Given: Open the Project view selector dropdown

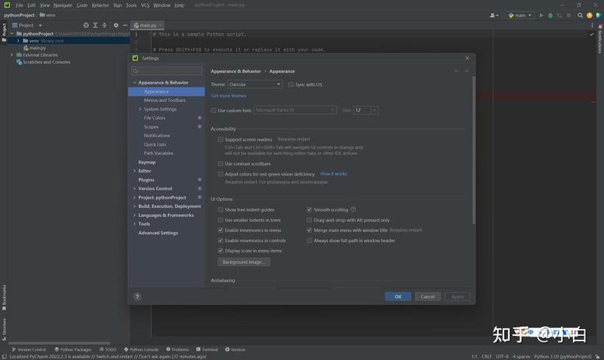Looking at the screenshot, I should coord(27,26).
